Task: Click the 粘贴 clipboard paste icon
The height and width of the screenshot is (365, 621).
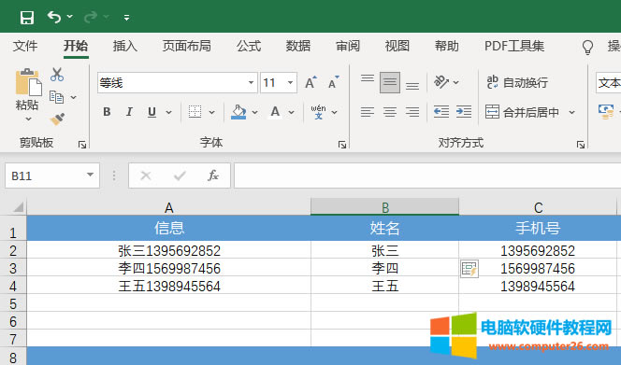Action: 28,82
